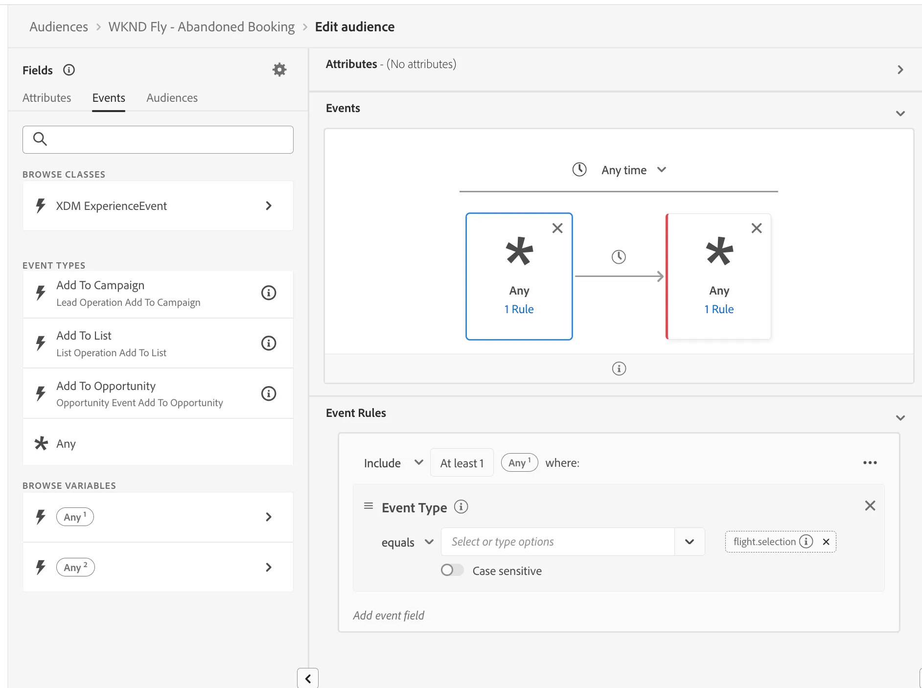This screenshot has width=922, height=688.
Task: Click in the fields search box
Action: tap(158, 139)
